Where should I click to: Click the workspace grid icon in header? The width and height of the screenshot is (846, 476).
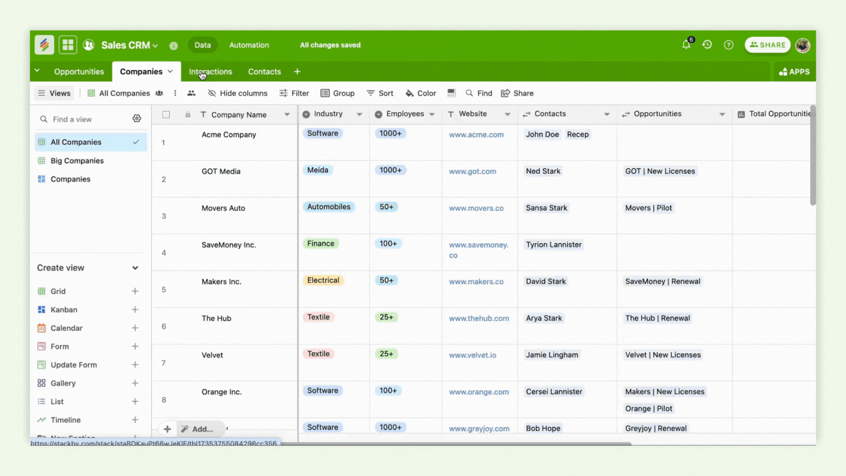[67, 45]
